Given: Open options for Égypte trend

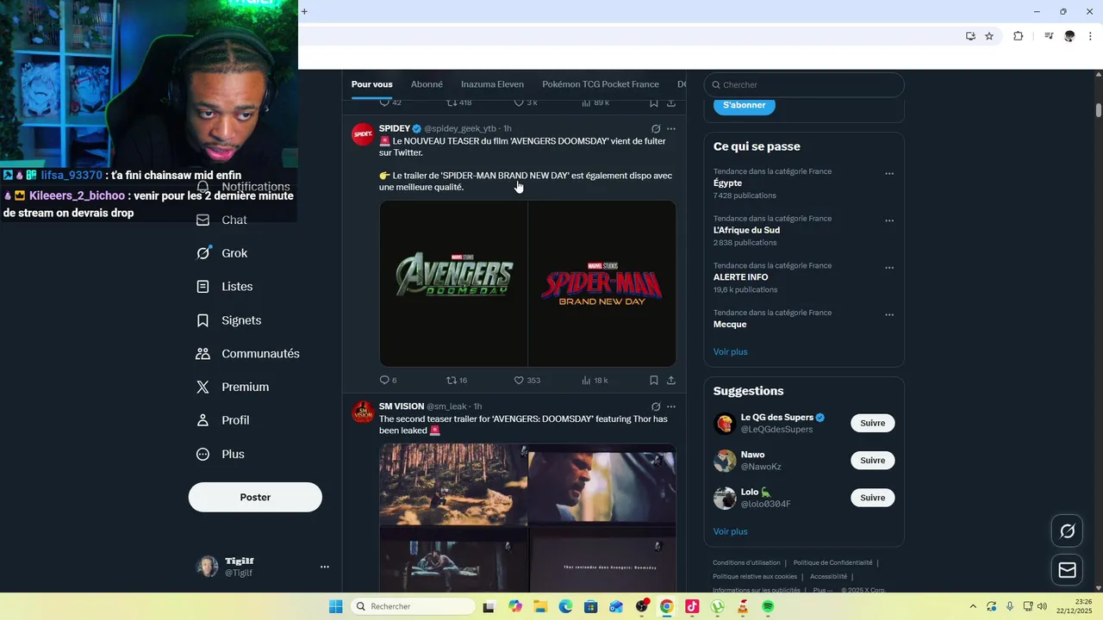Looking at the screenshot, I should click(x=889, y=173).
